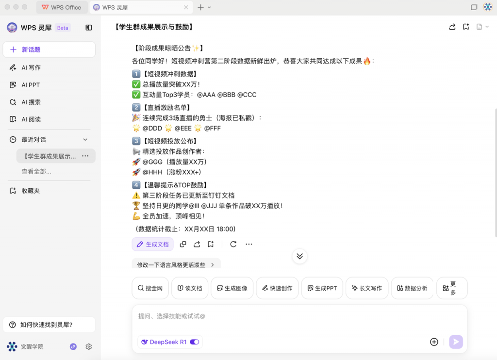Click text 第三阶段任务已更新至钉钉文档
Screen dimensions: 497x360
coord(188,195)
